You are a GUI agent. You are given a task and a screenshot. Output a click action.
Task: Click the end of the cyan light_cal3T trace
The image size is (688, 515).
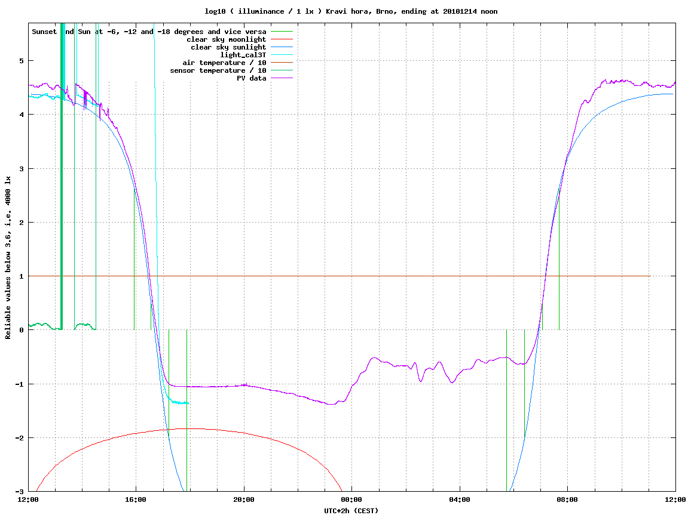[188, 403]
